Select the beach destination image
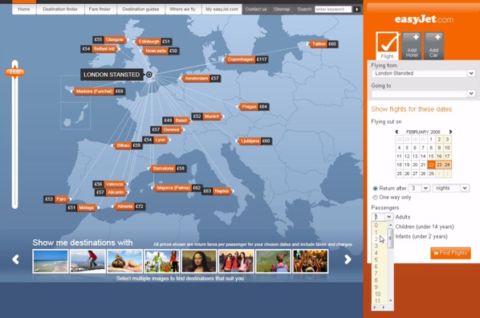The height and width of the screenshot is (318, 480). (x=51, y=261)
